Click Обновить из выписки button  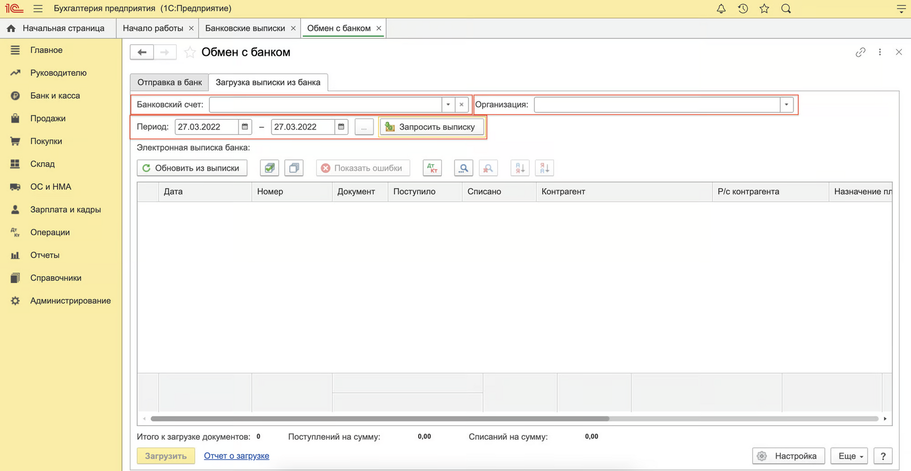pos(192,168)
